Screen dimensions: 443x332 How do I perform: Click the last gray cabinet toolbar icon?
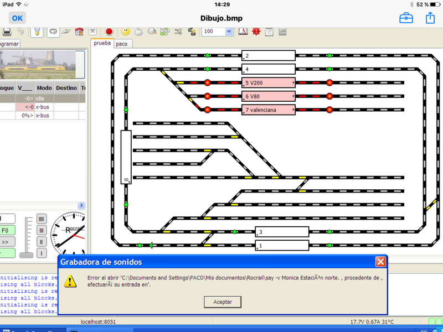(282, 32)
